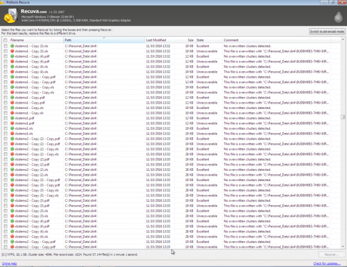Click Unrecoverable state of xlsdemo2 - Copy (2).xls row
The image size is (347, 267).
(207, 175)
